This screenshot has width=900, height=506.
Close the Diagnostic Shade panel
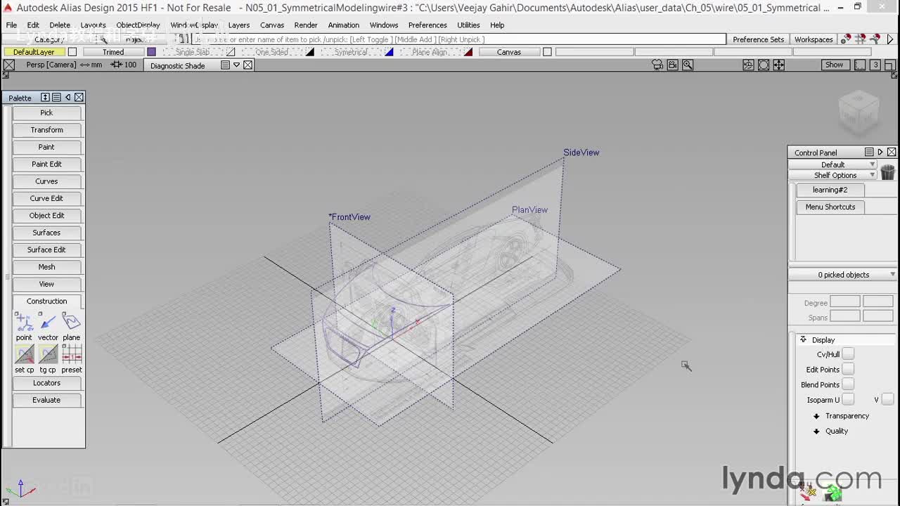pos(247,65)
